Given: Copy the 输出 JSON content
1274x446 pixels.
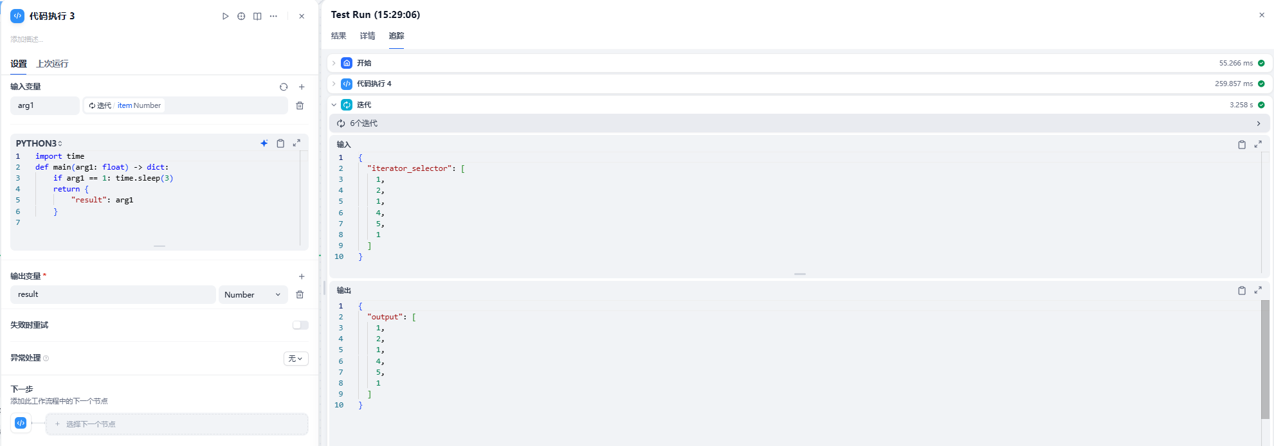Looking at the screenshot, I should pyautogui.click(x=1242, y=290).
